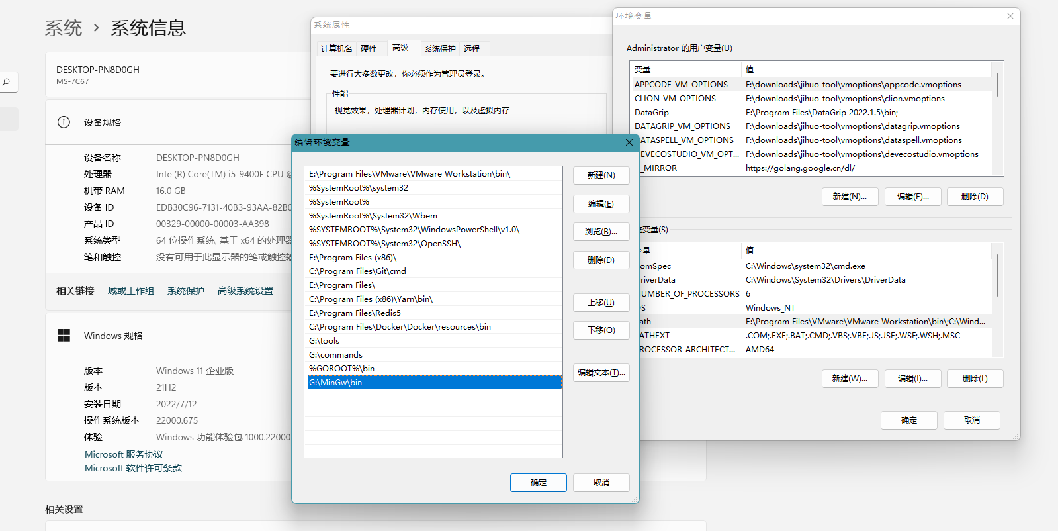Image resolution: width=1058 pixels, height=531 pixels.
Task: Select the %GOROOT%\bin path entry
Action: [x=434, y=369]
